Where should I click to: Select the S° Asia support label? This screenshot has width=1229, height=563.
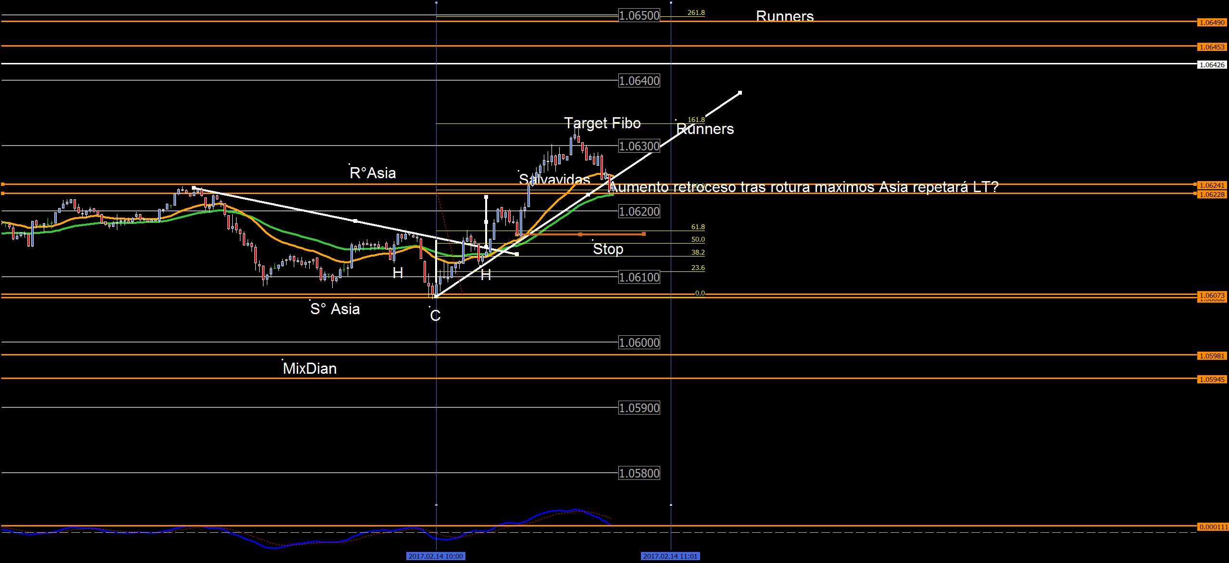tap(335, 309)
